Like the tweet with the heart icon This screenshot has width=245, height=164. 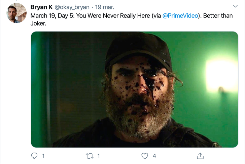(145, 156)
